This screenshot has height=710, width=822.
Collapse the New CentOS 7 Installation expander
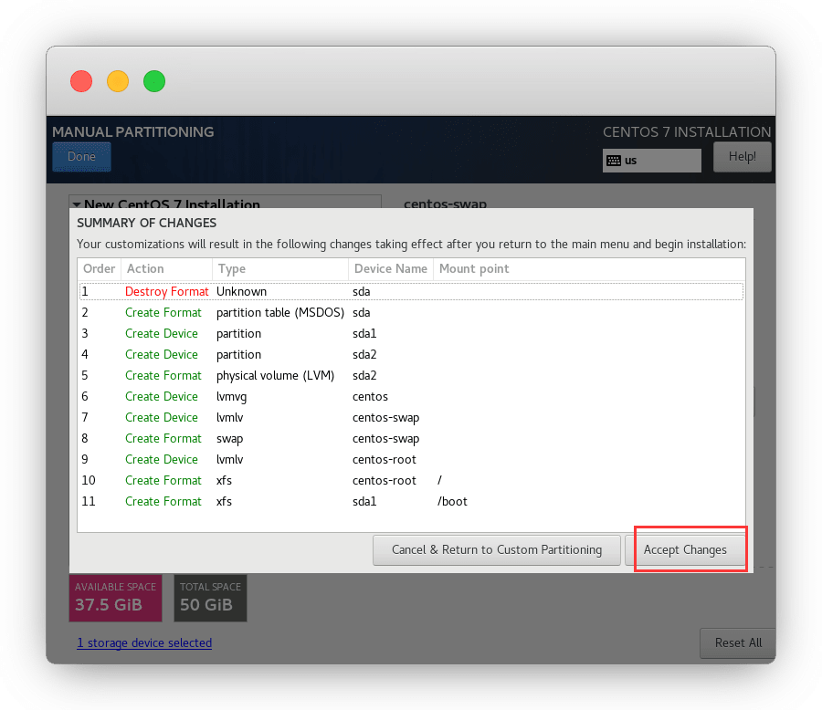[x=77, y=204]
